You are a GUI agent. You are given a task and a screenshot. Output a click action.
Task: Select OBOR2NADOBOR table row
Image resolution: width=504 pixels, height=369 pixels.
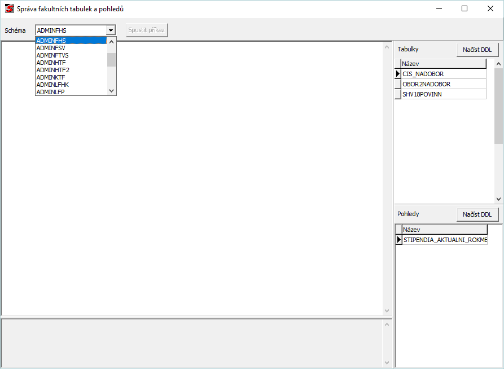(443, 84)
